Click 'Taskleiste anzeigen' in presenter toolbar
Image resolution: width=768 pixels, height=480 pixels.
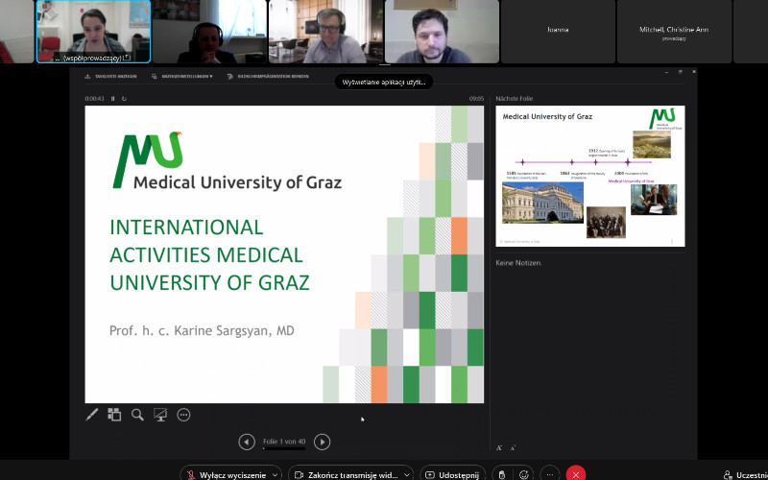point(111,76)
